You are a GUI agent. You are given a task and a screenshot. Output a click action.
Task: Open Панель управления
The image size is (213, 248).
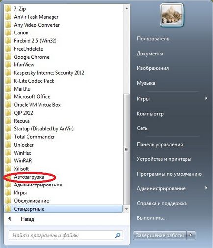click(160, 144)
